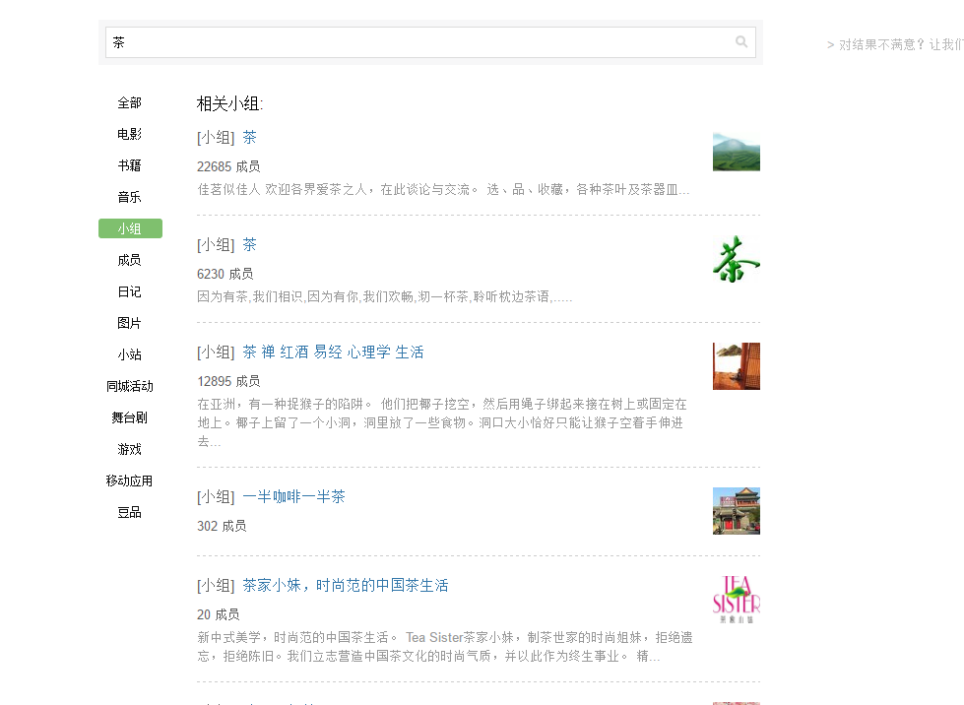Open the Tea Sister logo avatar
Viewport: 964px width, 705px height.
(736, 600)
